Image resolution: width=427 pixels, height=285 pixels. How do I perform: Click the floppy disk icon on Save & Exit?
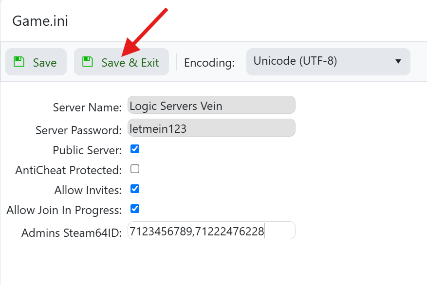(x=88, y=62)
